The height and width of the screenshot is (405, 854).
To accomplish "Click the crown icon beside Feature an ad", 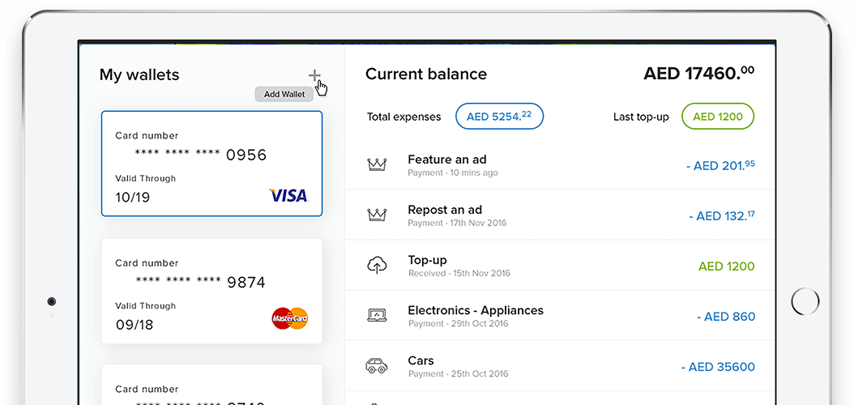I will pyautogui.click(x=377, y=164).
